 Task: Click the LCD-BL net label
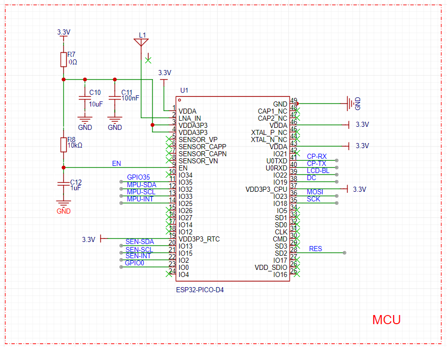pyautogui.click(x=318, y=170)
